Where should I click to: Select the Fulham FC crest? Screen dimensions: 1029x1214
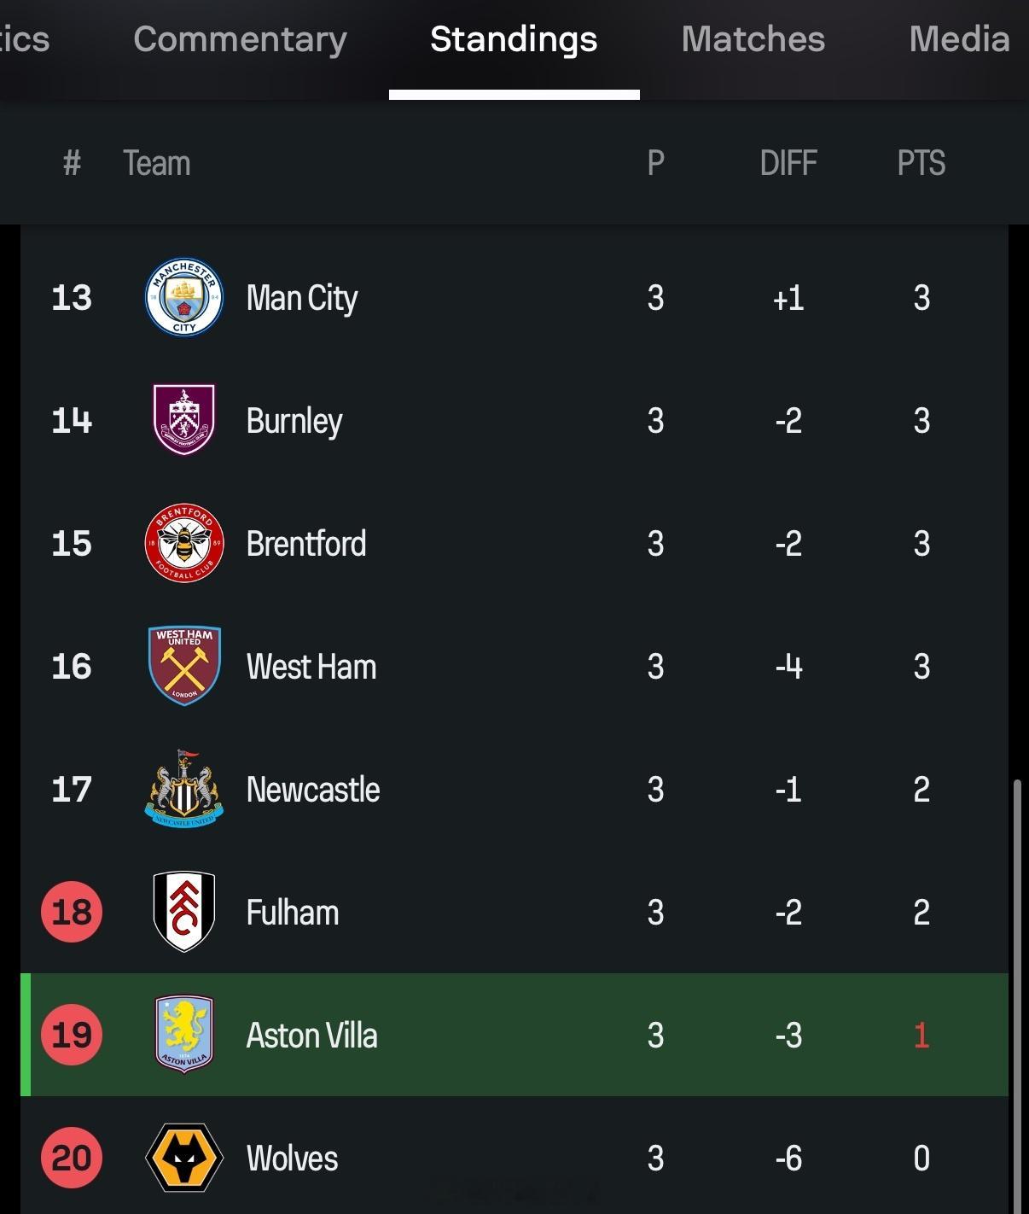point(184,912)
